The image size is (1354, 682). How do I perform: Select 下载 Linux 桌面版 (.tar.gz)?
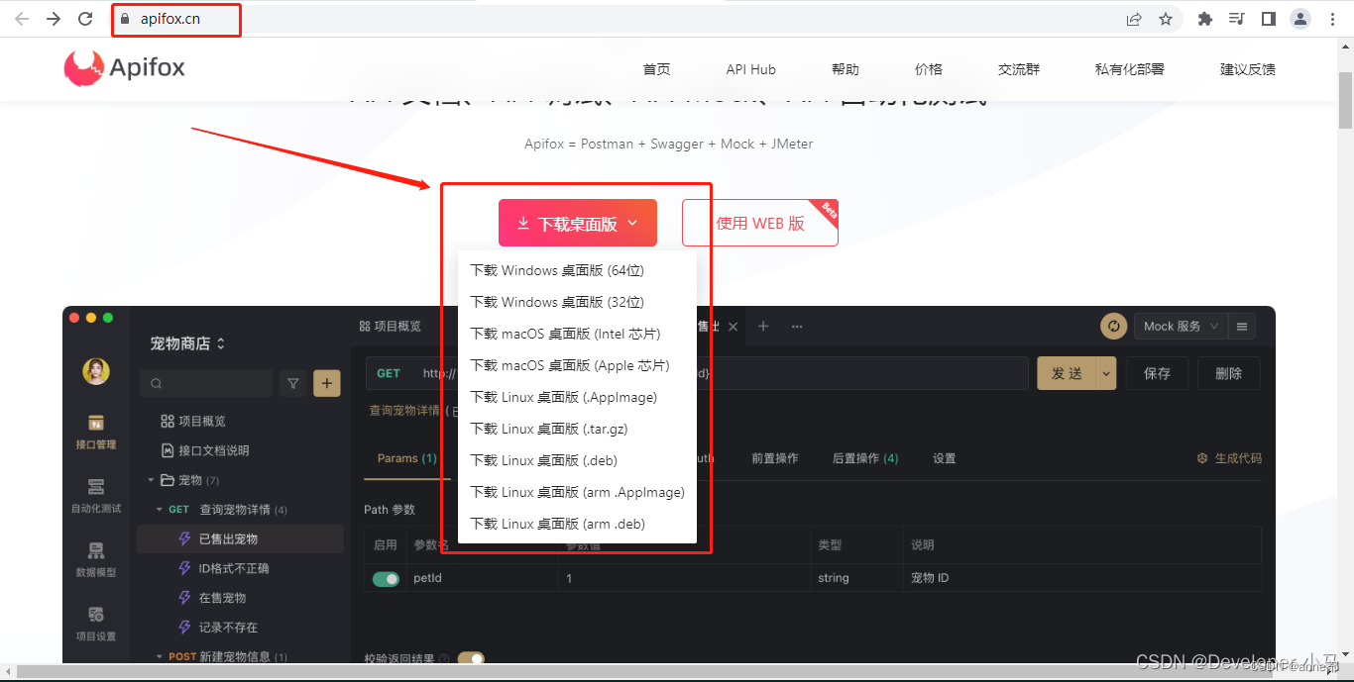[578, 429]
